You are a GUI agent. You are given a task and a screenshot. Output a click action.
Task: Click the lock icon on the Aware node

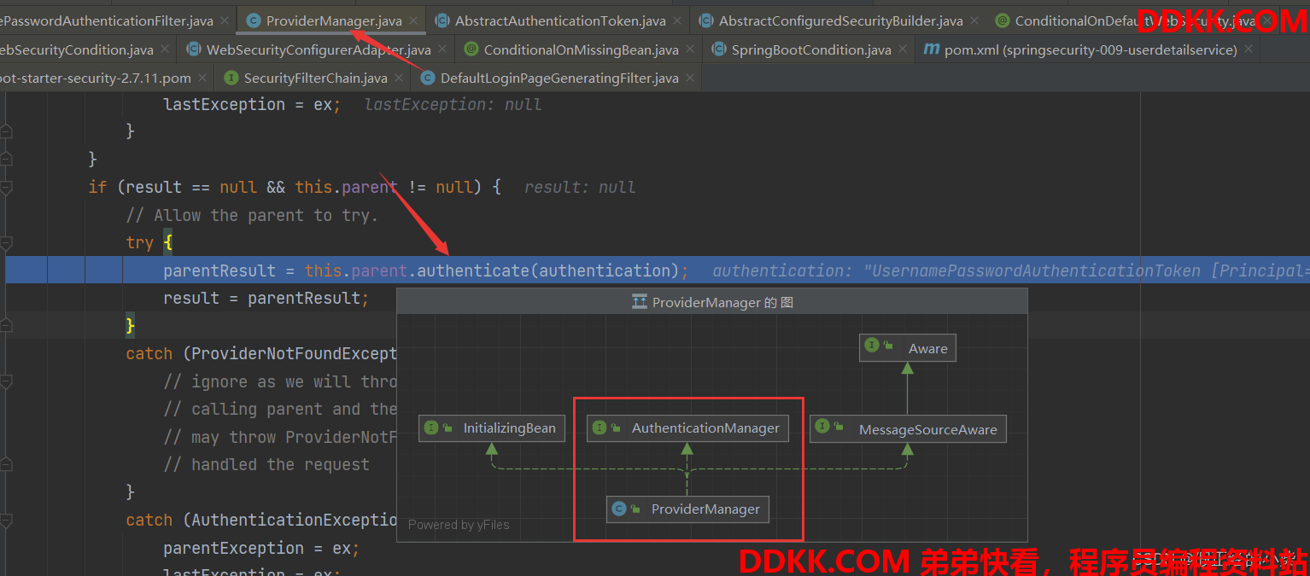tap(889, 346)
